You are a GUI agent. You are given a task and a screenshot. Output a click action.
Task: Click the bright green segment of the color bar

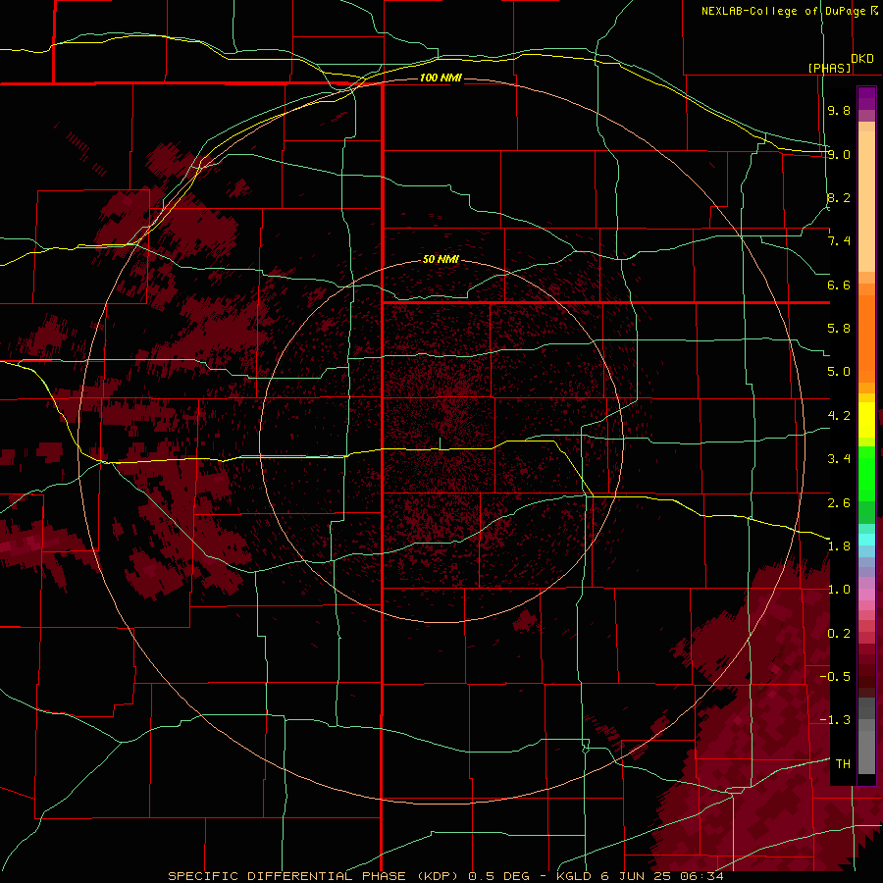(866, 473)
